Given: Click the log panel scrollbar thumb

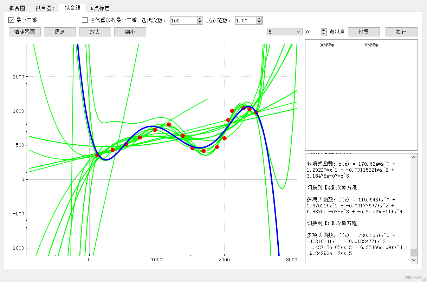Looking at the screenshot, I should tap(414, 252).
